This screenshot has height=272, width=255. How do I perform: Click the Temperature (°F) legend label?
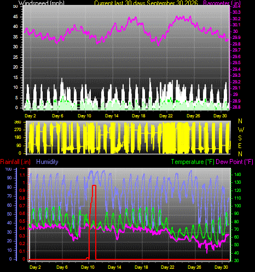point(193,162)
